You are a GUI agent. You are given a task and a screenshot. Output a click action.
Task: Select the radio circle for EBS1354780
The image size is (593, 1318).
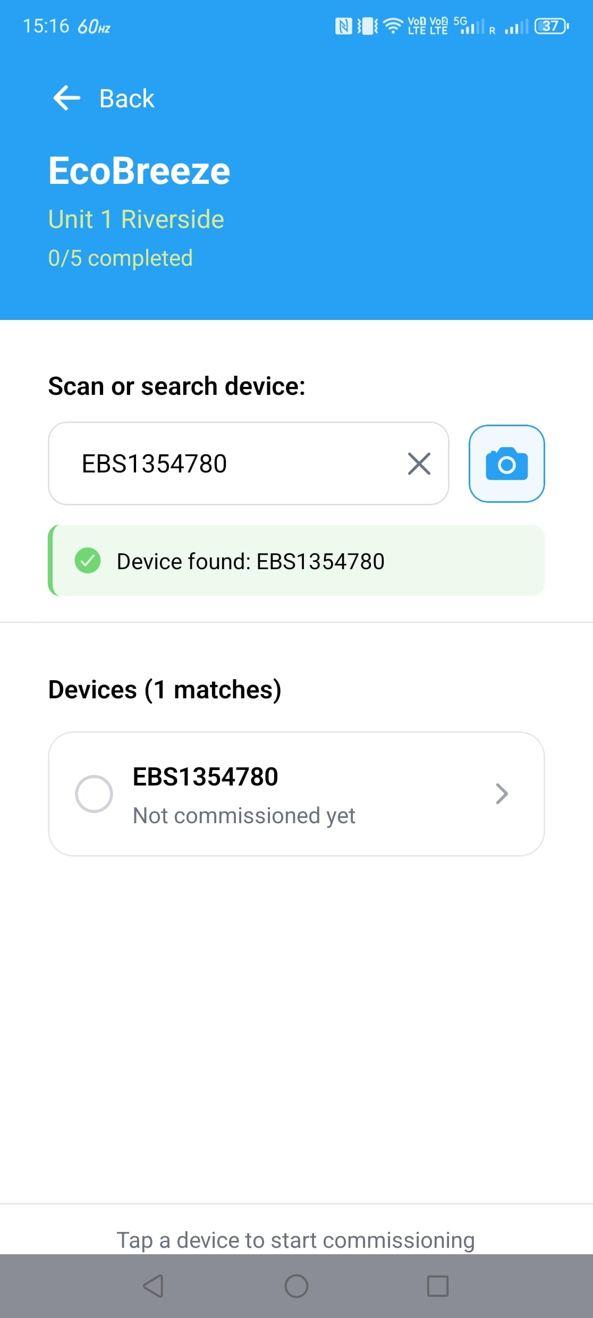(x=95, y=794)
